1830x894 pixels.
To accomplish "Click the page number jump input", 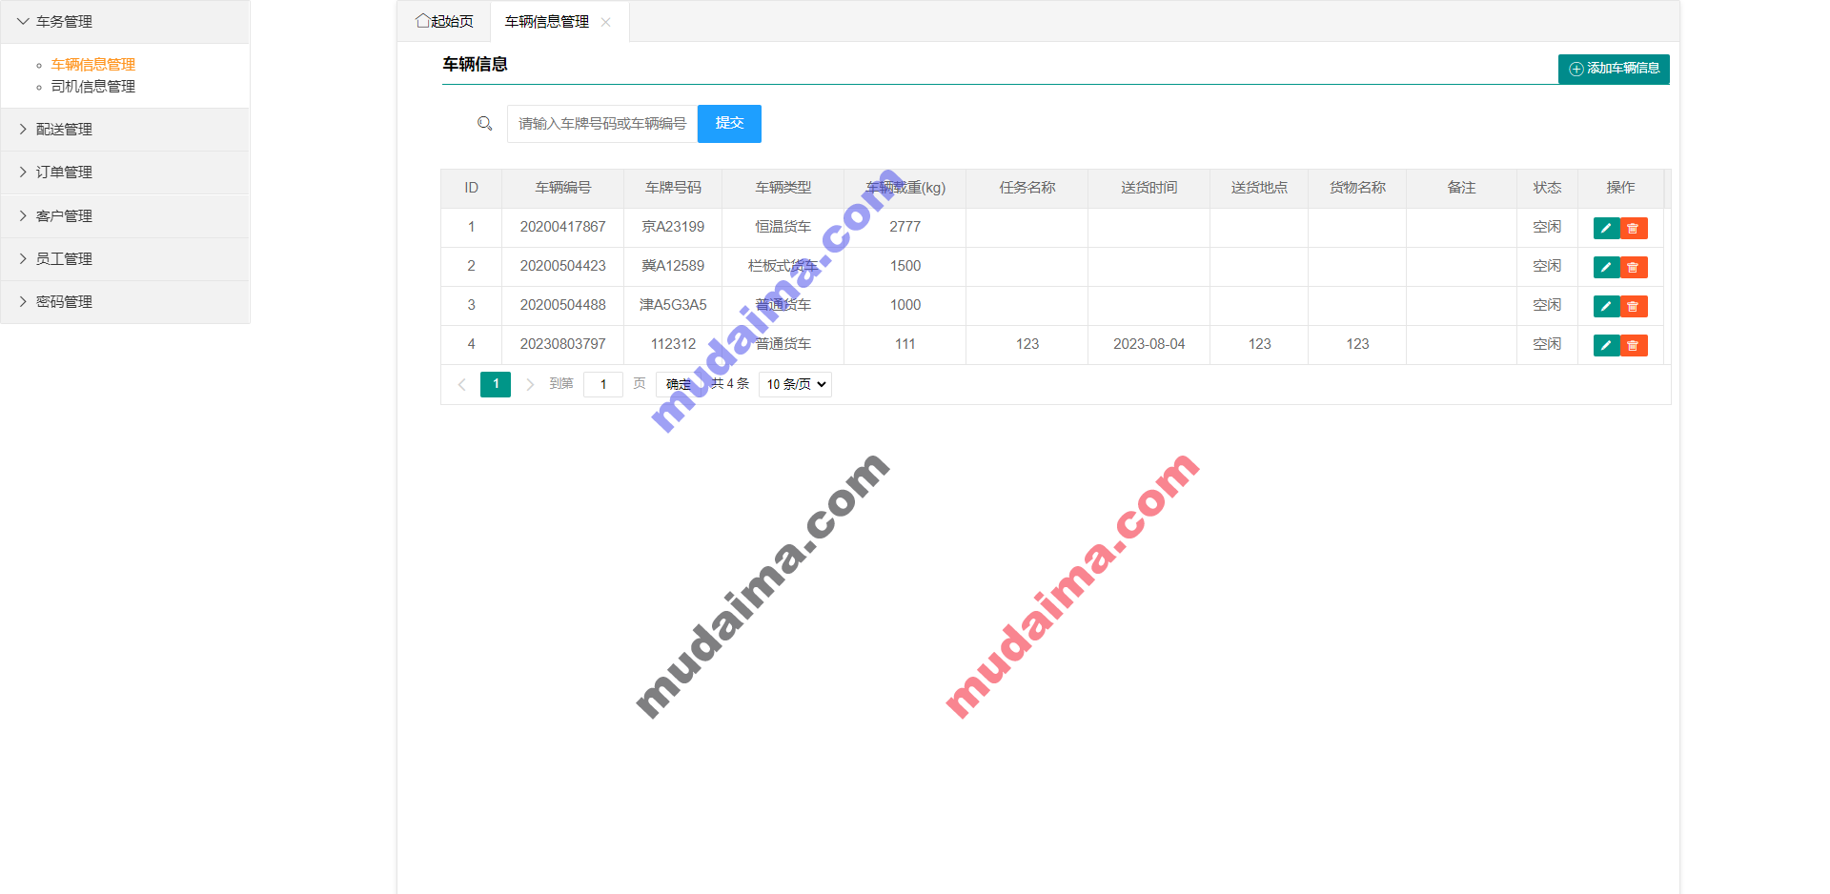I will click(603, 384).
